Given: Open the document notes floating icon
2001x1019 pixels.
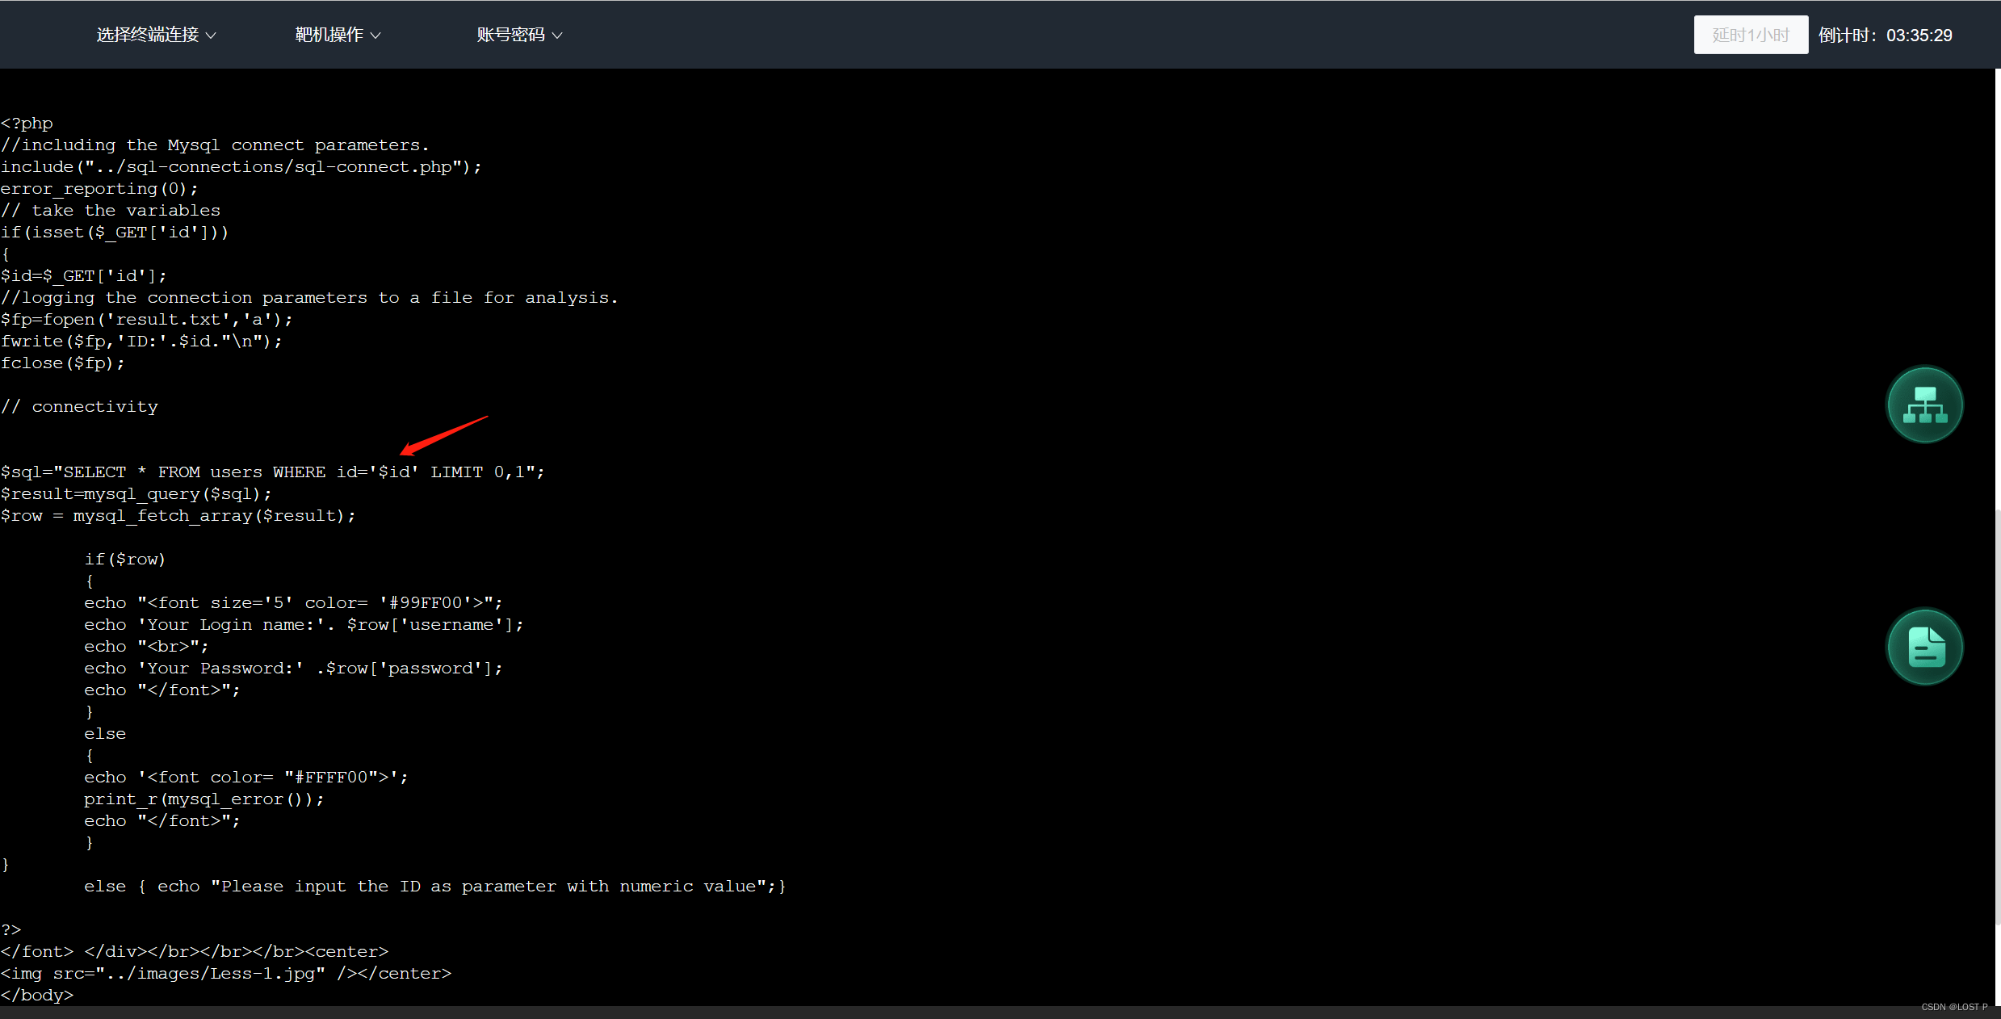Looking at the screenshot, I should click(x=1924, y=647).
